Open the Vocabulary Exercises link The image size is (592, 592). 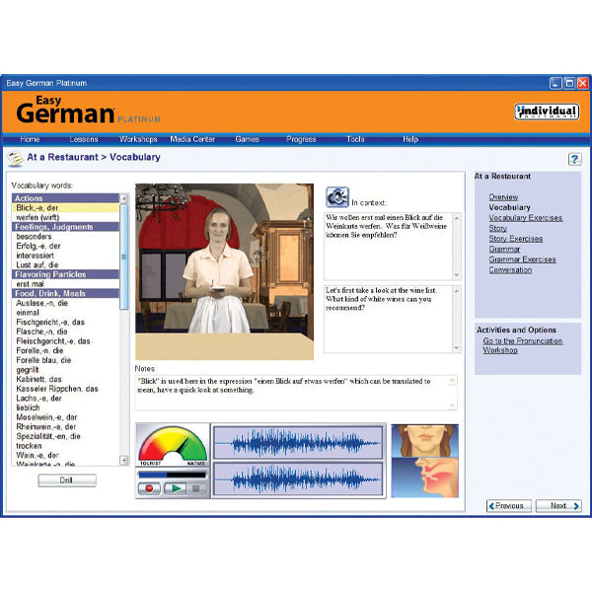tap(526, 218)
